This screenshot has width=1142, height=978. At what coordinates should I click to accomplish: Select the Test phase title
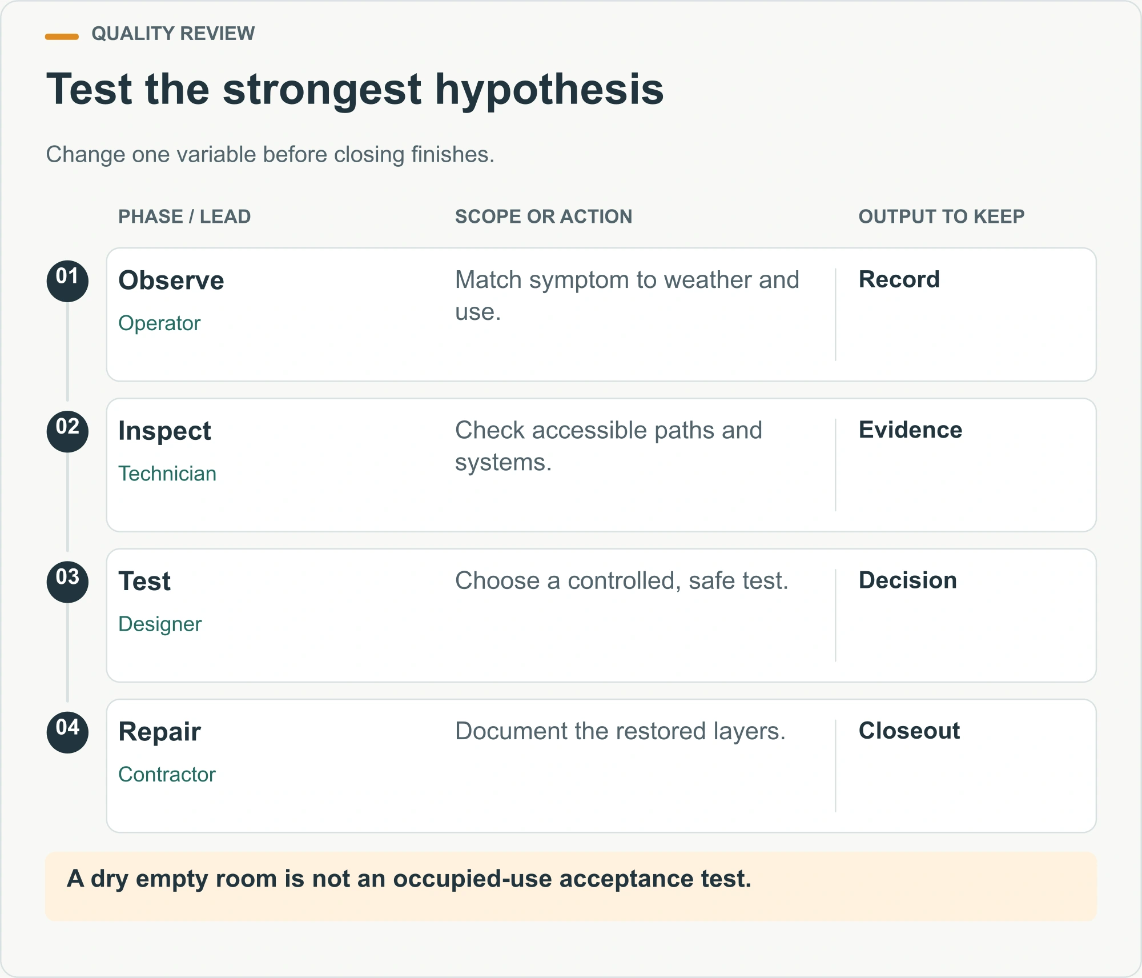144,582
